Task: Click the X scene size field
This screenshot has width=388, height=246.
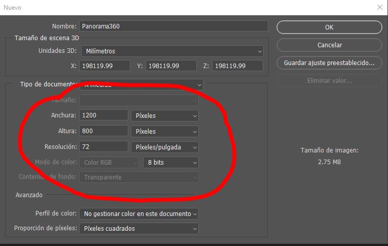Action: (x=104, y=66)
